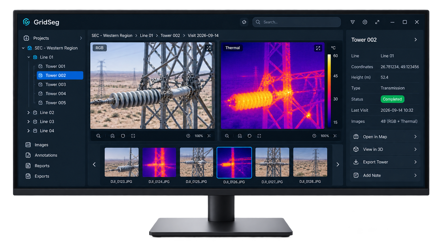442x249 pixels.
Task: Open the filter icon in the top bar
Action: pyautogui.click(x=353, y=22)
